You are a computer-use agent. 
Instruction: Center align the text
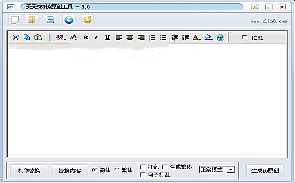click(130, 38)
